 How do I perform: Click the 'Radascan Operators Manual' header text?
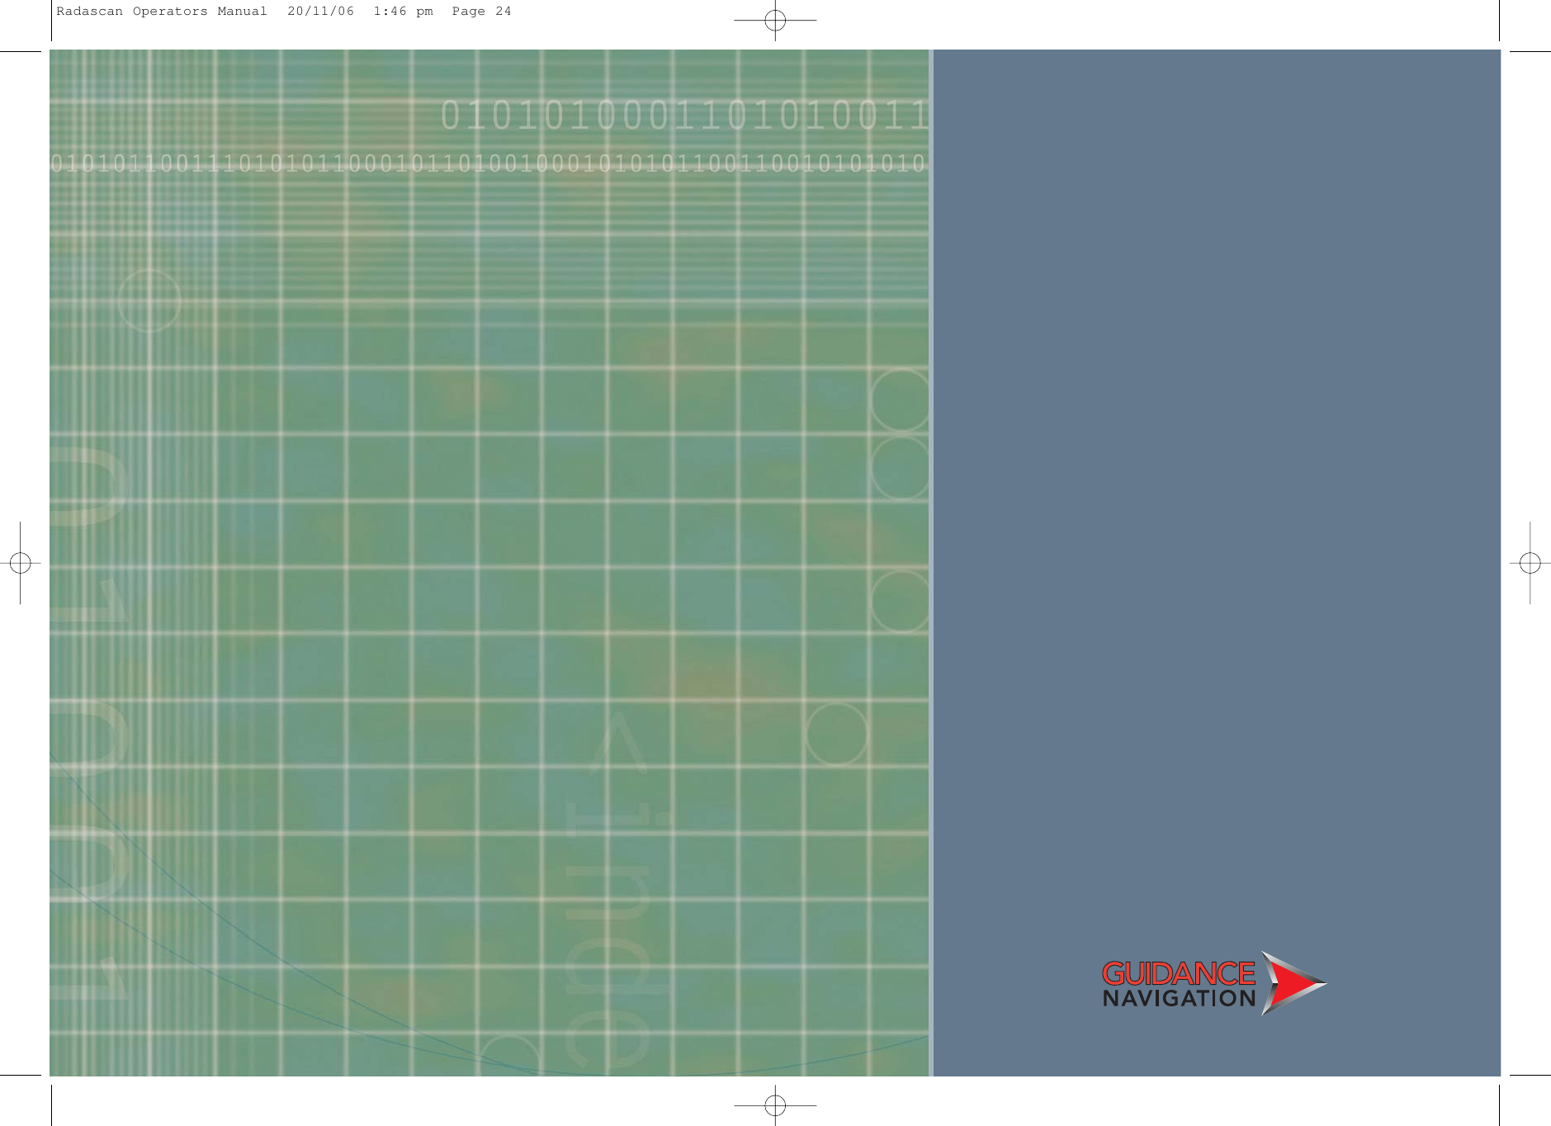(162, 12)
